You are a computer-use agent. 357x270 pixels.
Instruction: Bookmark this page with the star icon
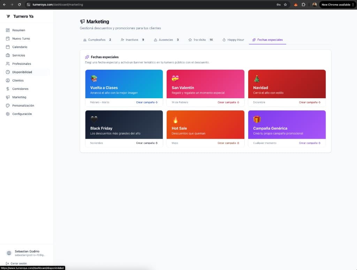tap(285, 5)
